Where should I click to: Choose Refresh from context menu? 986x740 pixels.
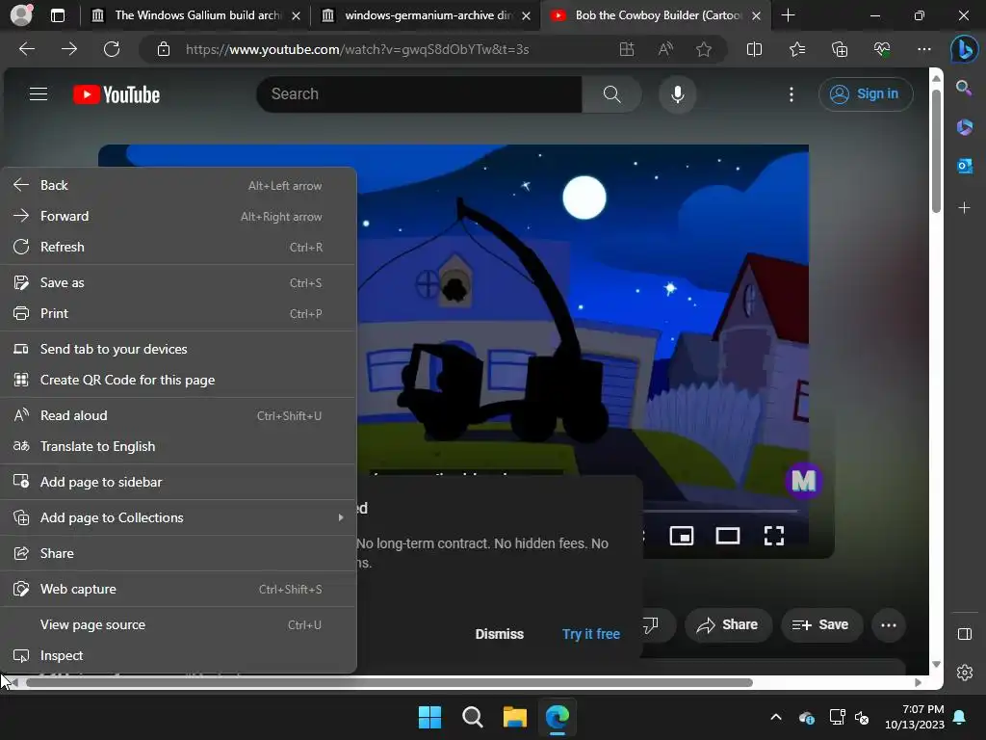click(x=178, y=247)
